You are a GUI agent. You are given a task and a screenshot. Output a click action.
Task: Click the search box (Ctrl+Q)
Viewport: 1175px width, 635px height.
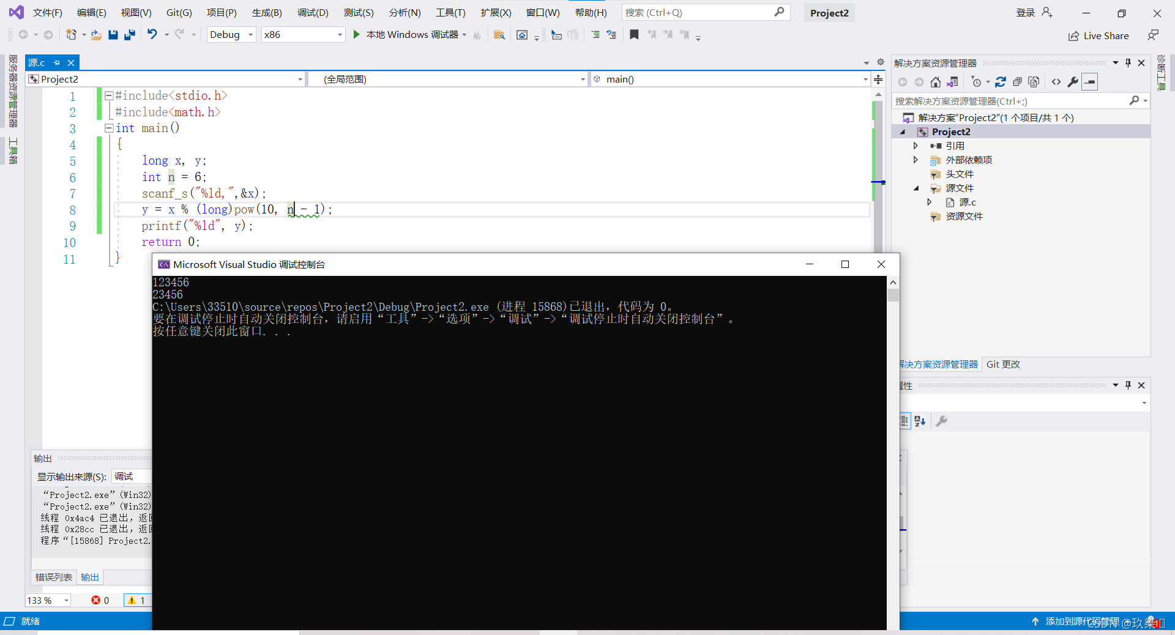[706, 12]
